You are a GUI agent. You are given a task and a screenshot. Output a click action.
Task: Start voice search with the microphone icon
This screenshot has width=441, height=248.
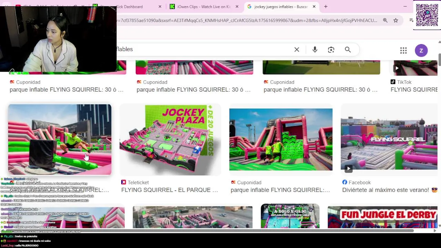coord(315,50)
